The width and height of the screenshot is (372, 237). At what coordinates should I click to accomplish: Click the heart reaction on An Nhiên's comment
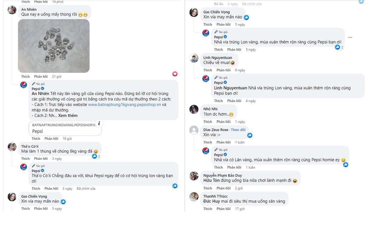[175, 74]
